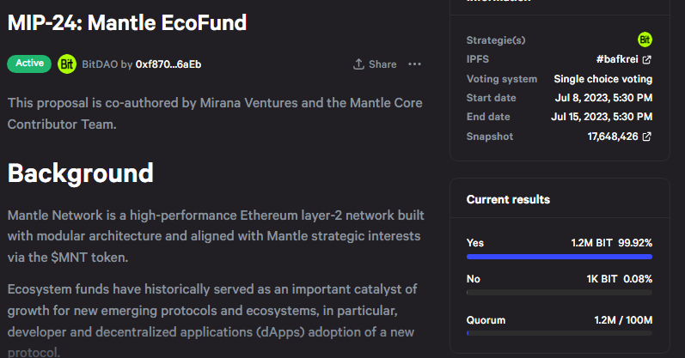The image size is (685, 358).
Task: Click the Background section heading
Action: [81, 173]
